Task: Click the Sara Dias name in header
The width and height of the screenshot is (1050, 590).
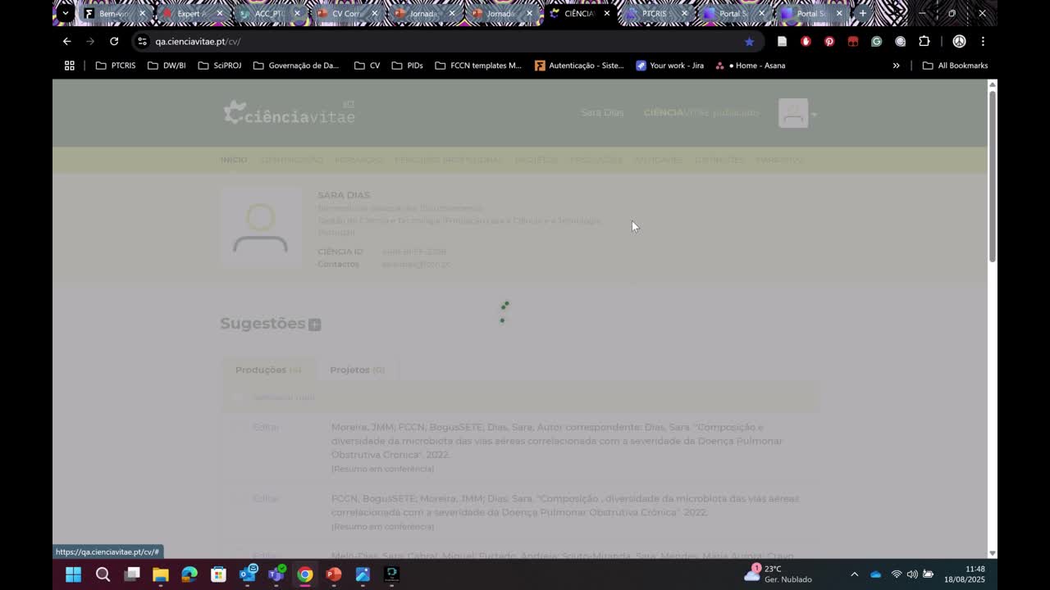Action: [602, 112]
